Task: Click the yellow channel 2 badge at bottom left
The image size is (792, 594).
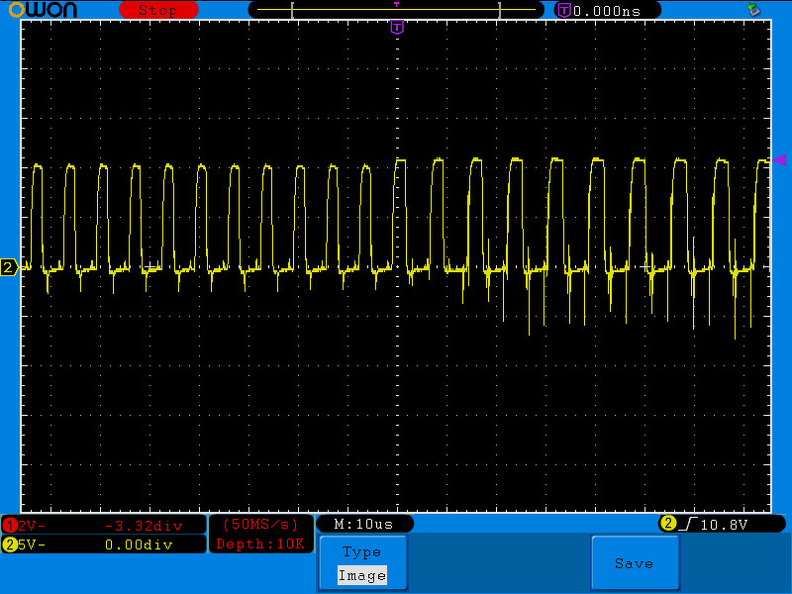Action: point(10,544)
